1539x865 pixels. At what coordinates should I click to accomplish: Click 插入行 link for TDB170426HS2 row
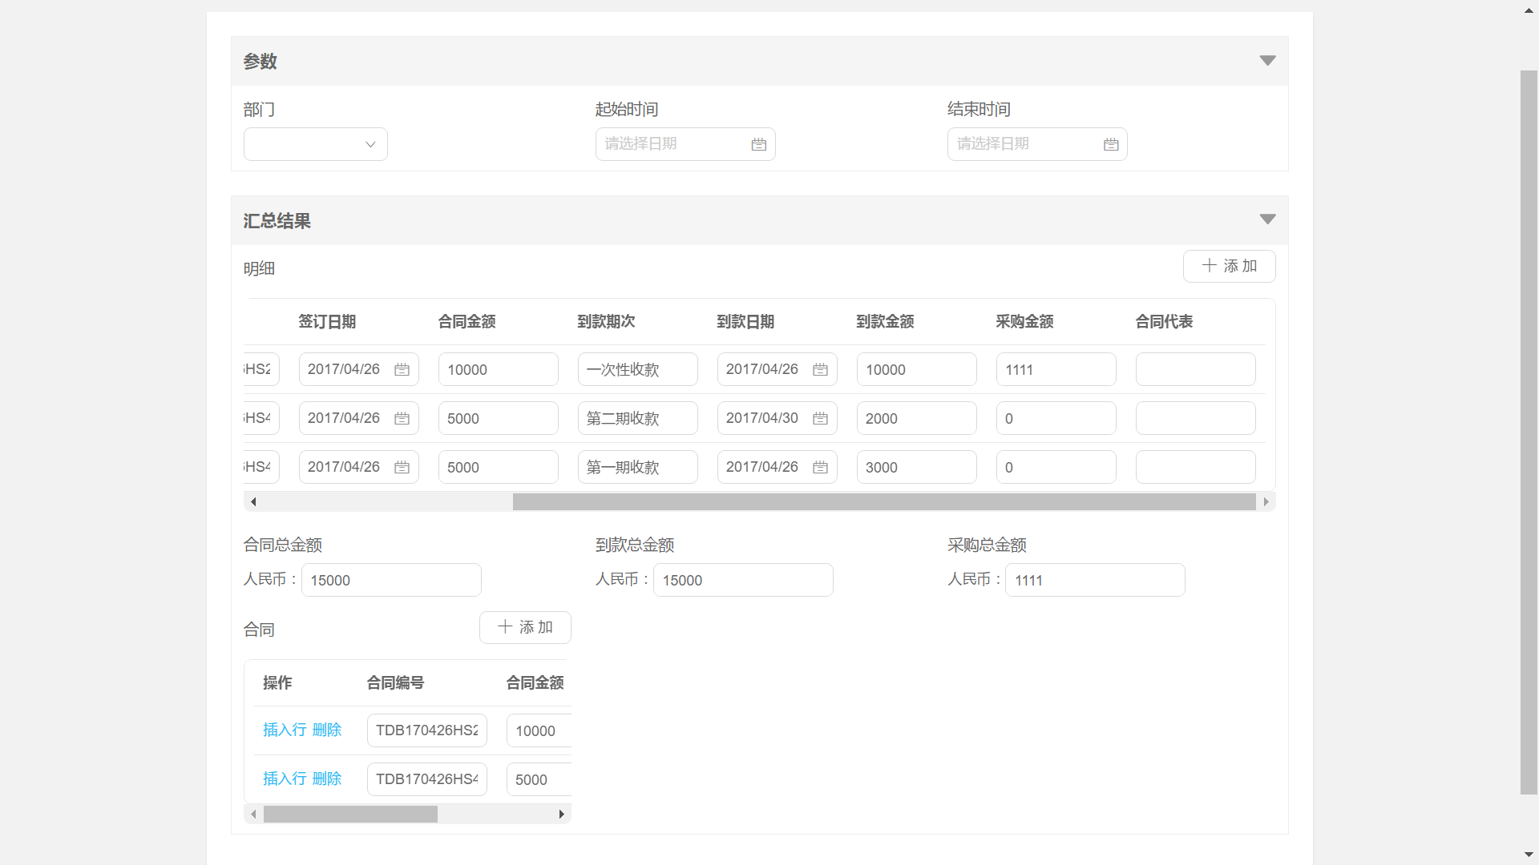click(285, 730)
